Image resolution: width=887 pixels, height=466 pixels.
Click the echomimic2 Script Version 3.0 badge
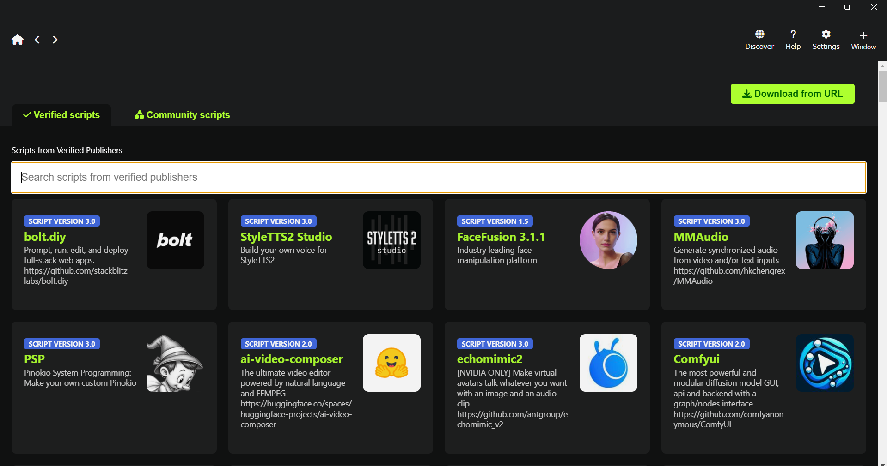click(495, 344)
